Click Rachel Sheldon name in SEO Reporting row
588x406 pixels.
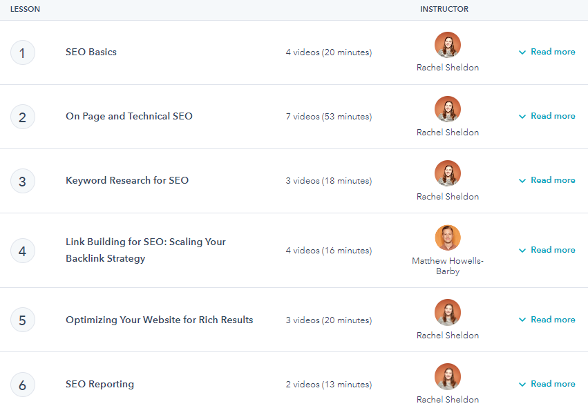(x=448, y=400)
